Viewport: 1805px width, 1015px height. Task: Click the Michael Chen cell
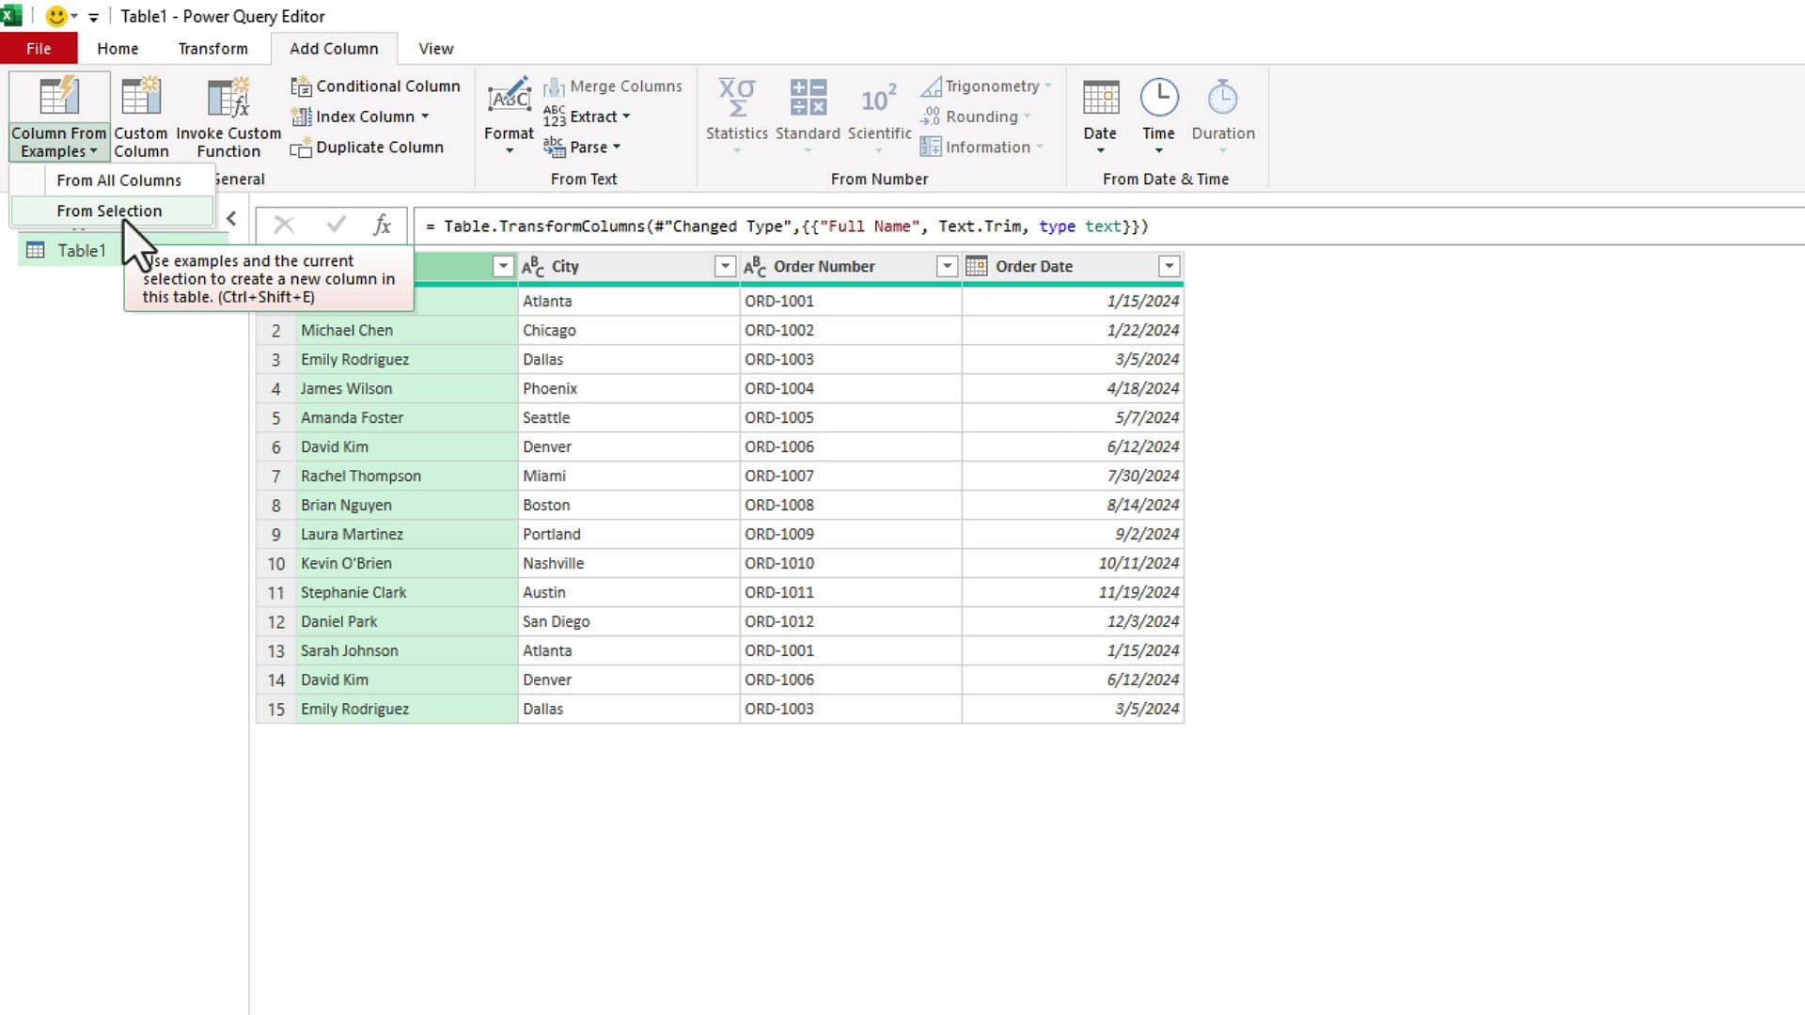pyautogui.click(x=406, y=331)
